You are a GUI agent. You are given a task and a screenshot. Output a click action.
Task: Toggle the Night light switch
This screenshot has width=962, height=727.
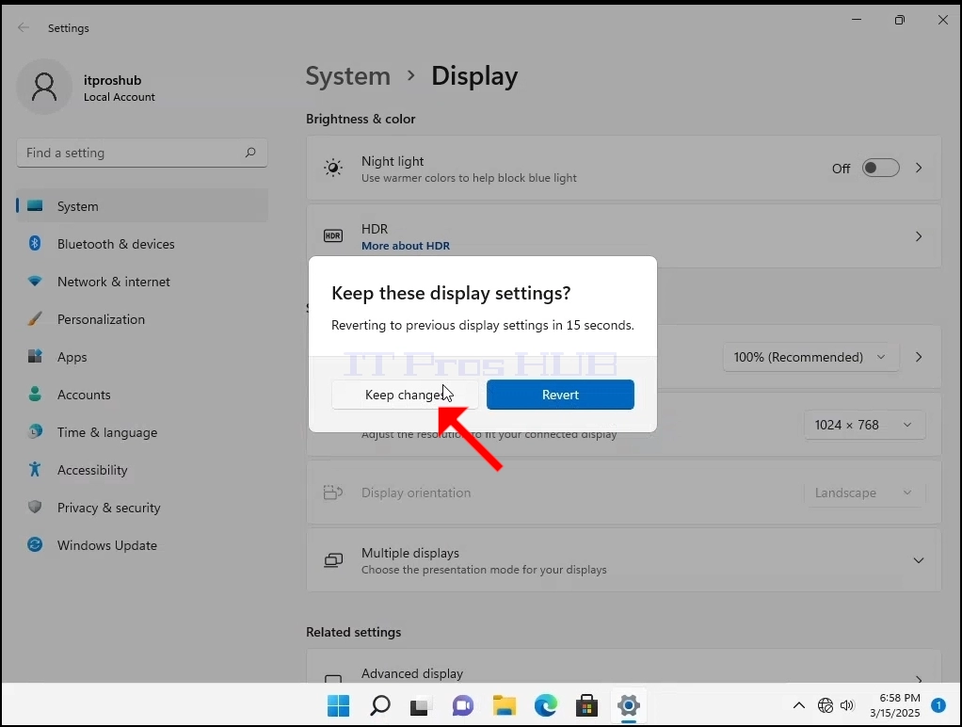coord(880,168)
